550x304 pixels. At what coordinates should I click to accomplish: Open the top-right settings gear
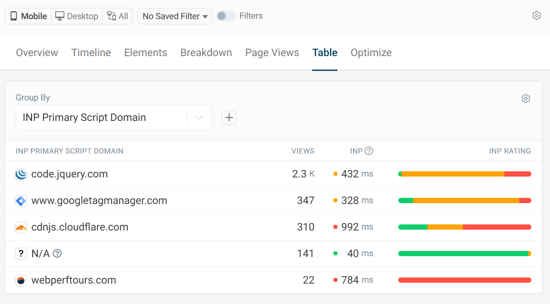[x=537, y=15]
